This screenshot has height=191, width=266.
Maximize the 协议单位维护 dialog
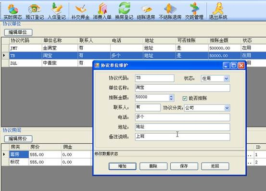click(234, 65)
